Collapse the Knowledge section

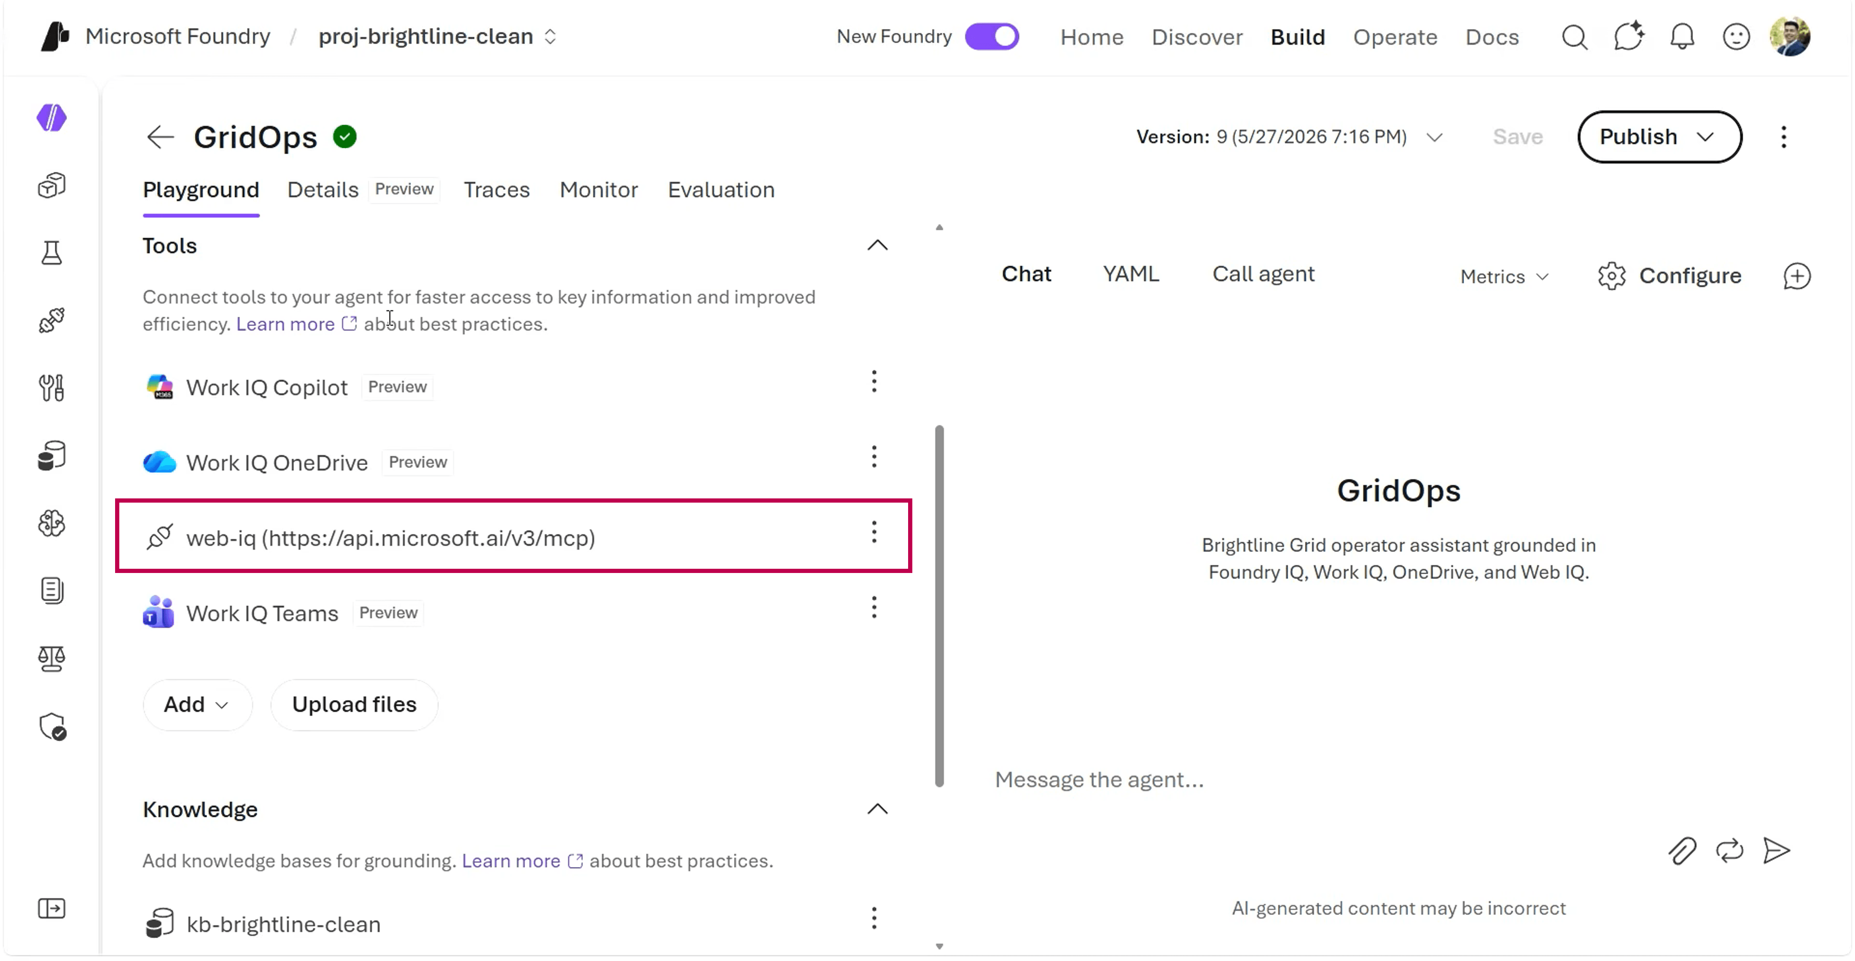(x=877, y=810)
